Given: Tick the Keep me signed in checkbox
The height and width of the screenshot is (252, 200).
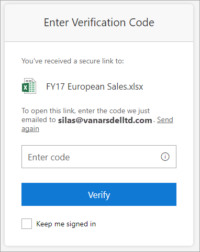Looking at the screenshot, I should pos(27,224).
